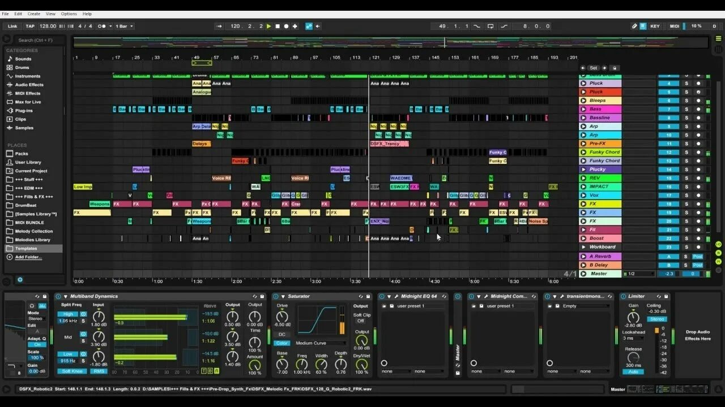Show the I/O section with the IO button
This screenshot has width=725, height=407.
click(x=718, y=244)
